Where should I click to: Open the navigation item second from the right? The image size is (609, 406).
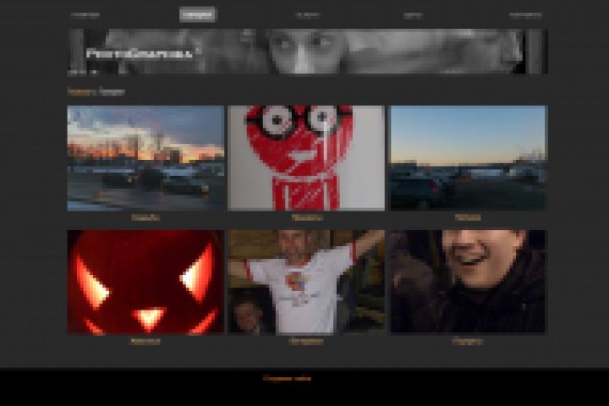click(x=413, y=15)
